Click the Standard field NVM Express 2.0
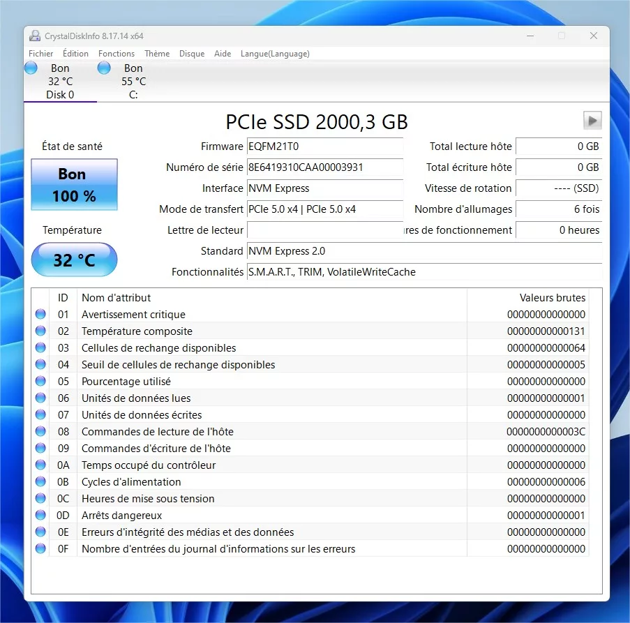This screenshot has width=630, height=623. coord(424,251)
